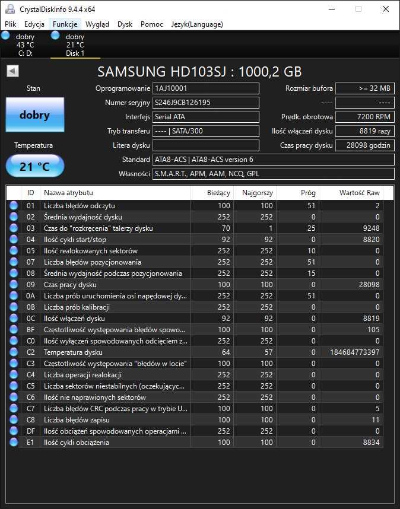Click status orb for attribute C7

(x=14, y=408)
